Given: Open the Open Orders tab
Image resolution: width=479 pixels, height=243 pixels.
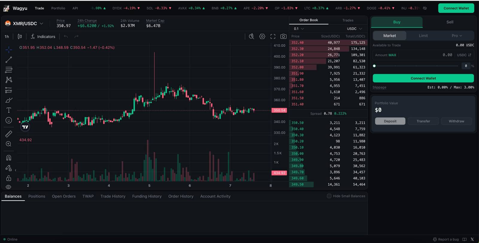Looking at the screenshot, I should (x=64, y=196).
